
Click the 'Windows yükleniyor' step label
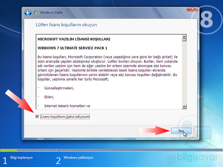click(78, 157)
